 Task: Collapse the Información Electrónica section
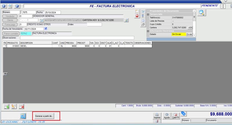[x=148, y=31]
